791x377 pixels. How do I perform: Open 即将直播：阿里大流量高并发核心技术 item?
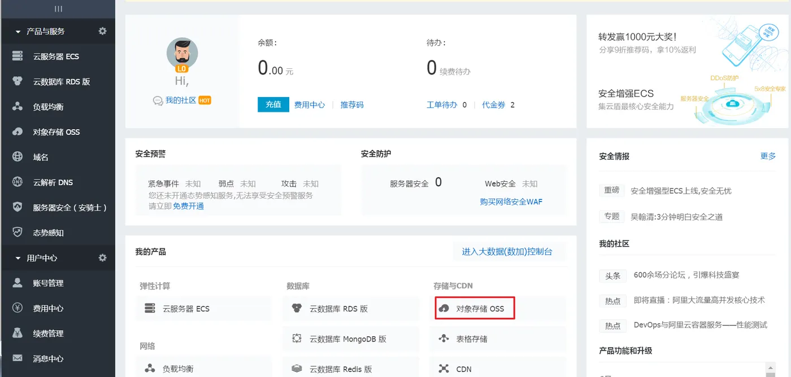click(699, 300)
